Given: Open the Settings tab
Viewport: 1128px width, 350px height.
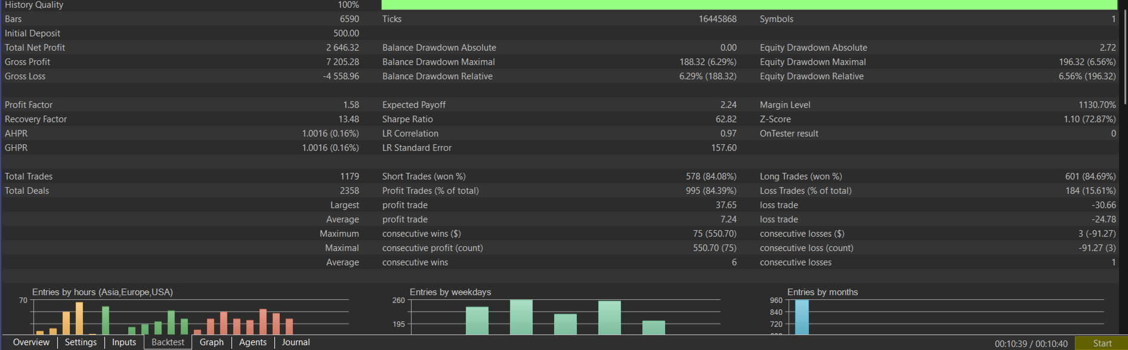Looking at the screenshot, I should pyautogui.click(x=81, y=342).
